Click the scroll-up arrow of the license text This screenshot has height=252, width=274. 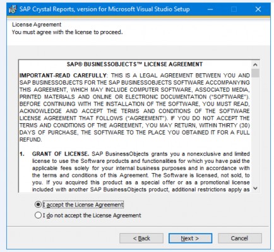coord(255,64)
